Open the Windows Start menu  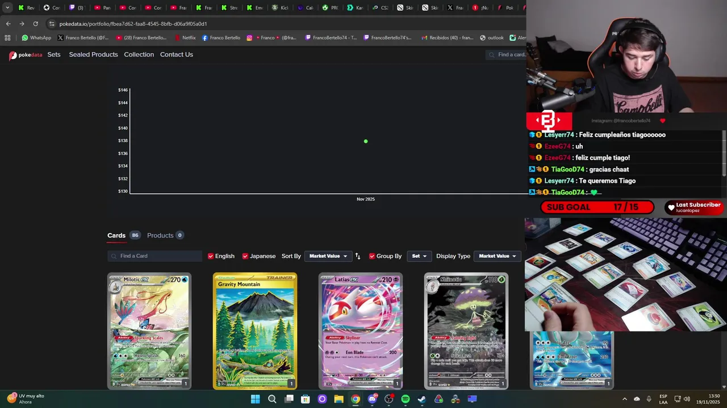click(256, 399)
